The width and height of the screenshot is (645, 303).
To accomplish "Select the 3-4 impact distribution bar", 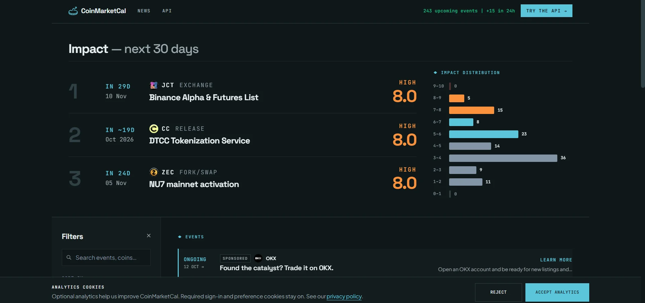I will click(x=503, y=158).
